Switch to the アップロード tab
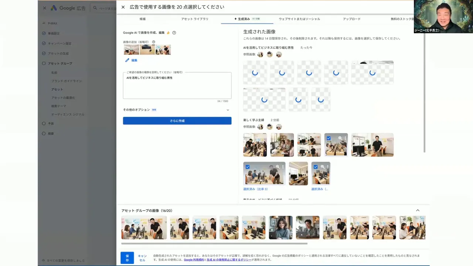Image resolution: width=473 pixels, height=266 pixels. (x=351, y=19)
